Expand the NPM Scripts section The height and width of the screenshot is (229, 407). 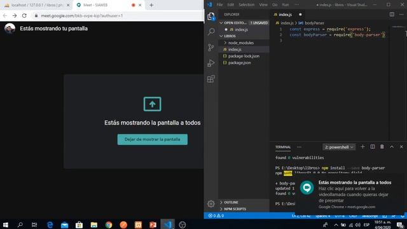[233, 209]
